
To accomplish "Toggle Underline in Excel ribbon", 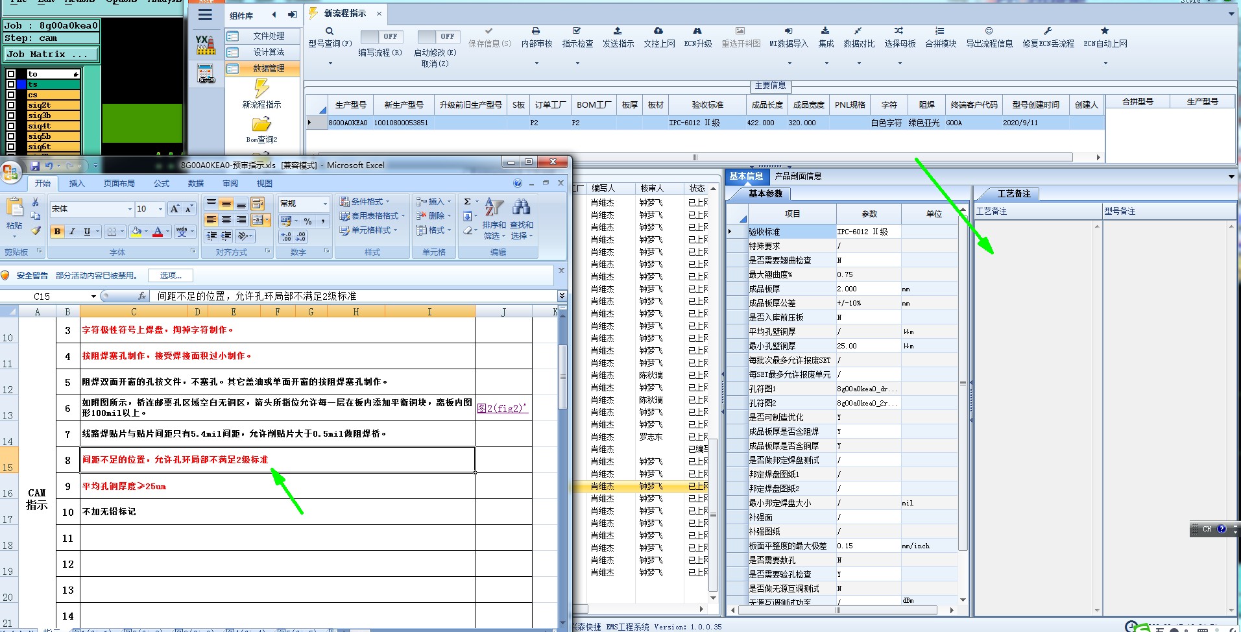I will click(87, 232).
